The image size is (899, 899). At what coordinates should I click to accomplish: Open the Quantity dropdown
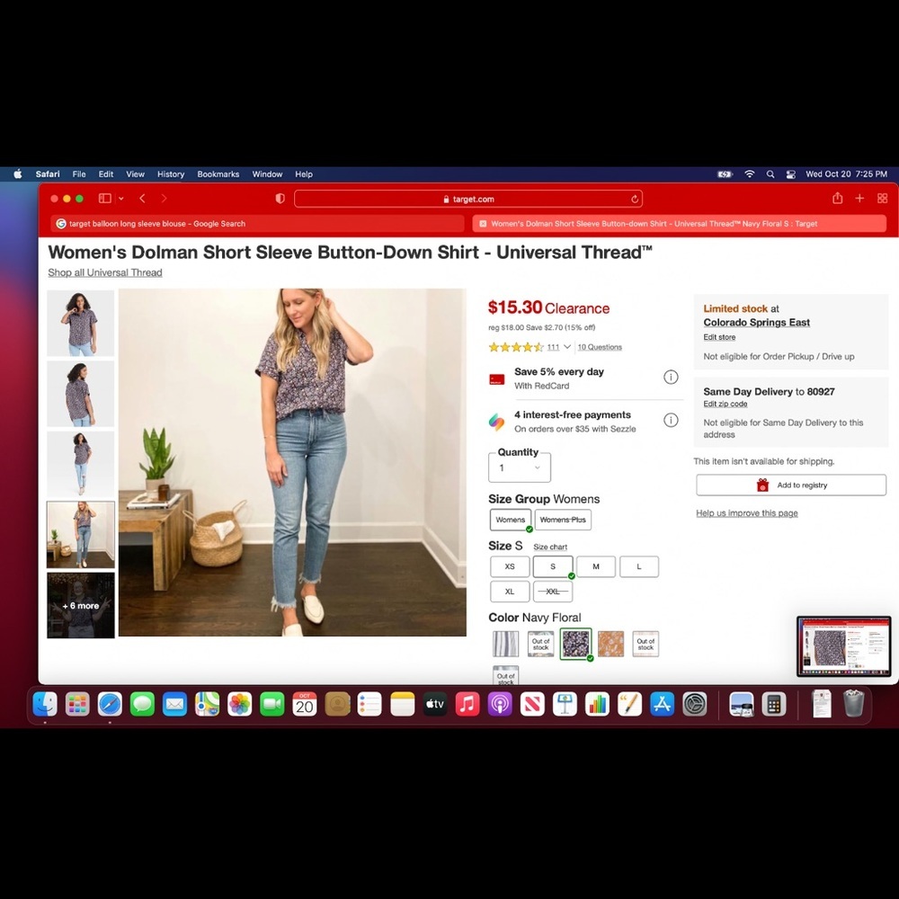coord(520,467)
